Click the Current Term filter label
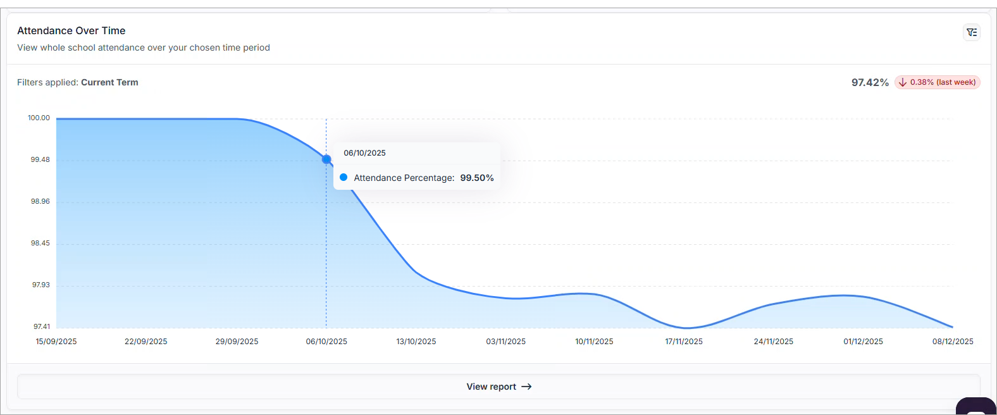 [109, 82]
